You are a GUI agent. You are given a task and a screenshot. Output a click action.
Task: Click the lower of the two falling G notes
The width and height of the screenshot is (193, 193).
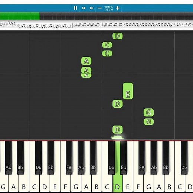pyautogui.click(x=149, y=122)
